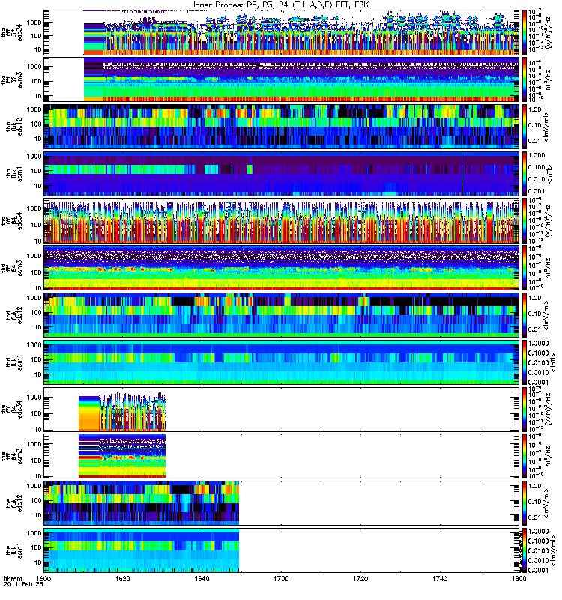Viewport: 562px width, 600px height.
Task: Click the 1620 time axis label
Action: click(122, 578)
